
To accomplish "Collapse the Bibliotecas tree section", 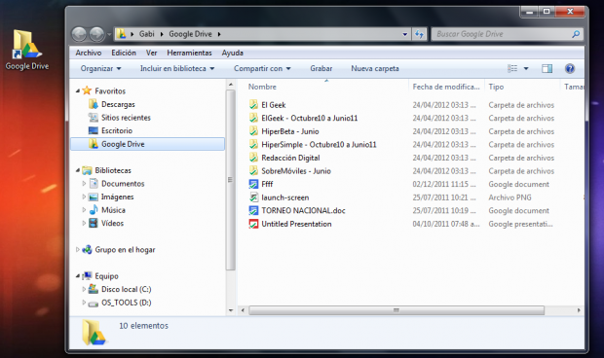I will (78, 170).
